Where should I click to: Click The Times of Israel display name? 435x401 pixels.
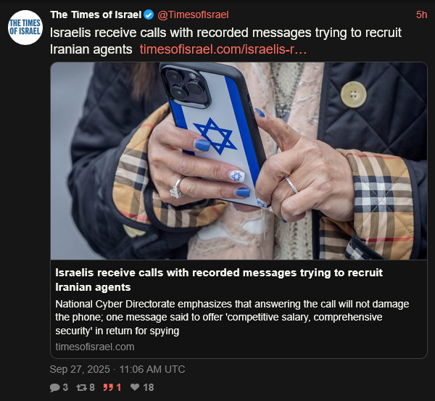[x=96, y=15]
